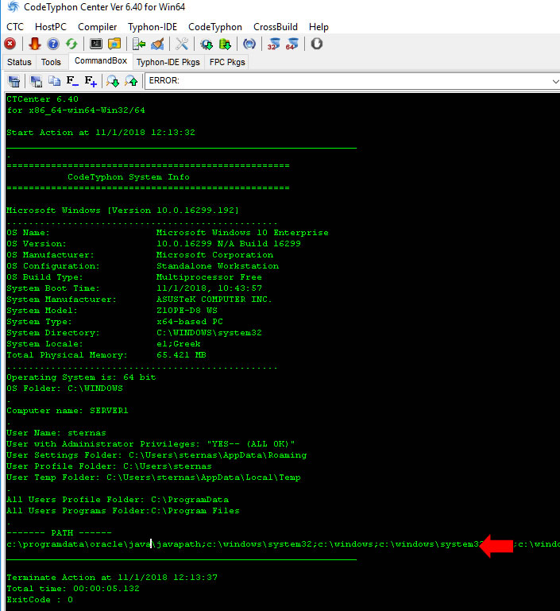Open the black terminal console icon
Screen dimensions: 560x611
coord(96,44)
